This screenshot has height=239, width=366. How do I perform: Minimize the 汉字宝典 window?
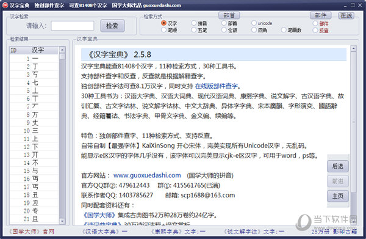346,5
